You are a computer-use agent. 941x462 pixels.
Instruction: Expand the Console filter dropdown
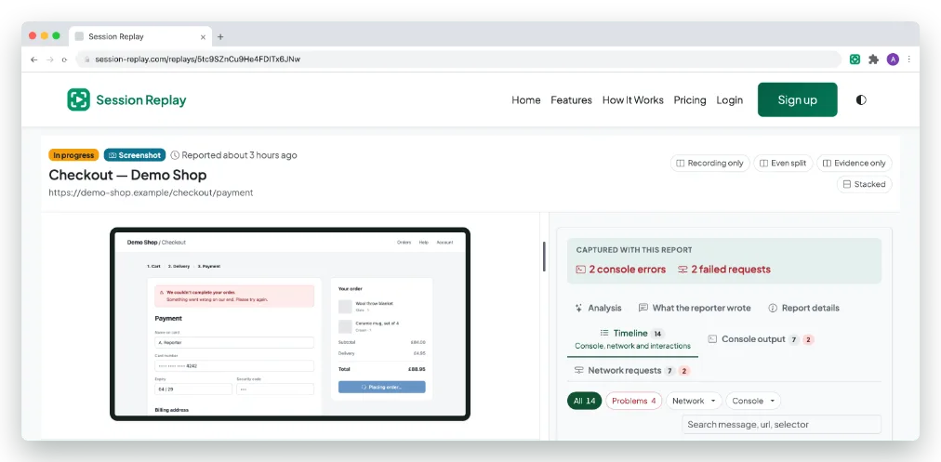coord(753,401)
